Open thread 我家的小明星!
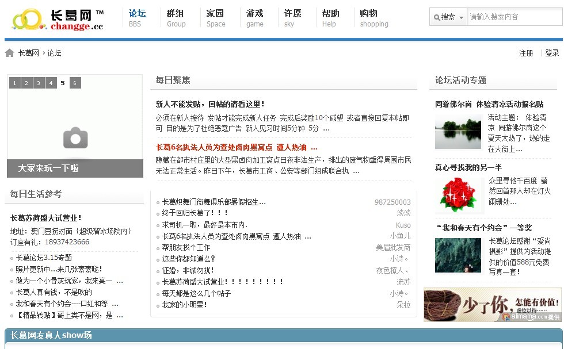 point(185,305)
